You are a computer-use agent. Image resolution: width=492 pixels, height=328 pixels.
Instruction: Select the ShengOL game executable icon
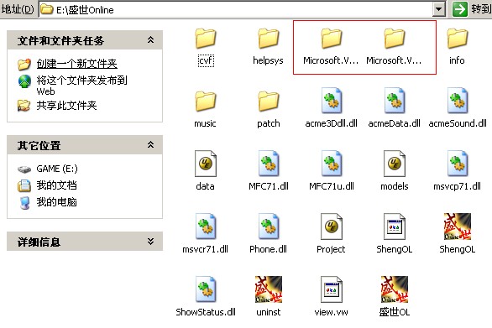[458, 226]
